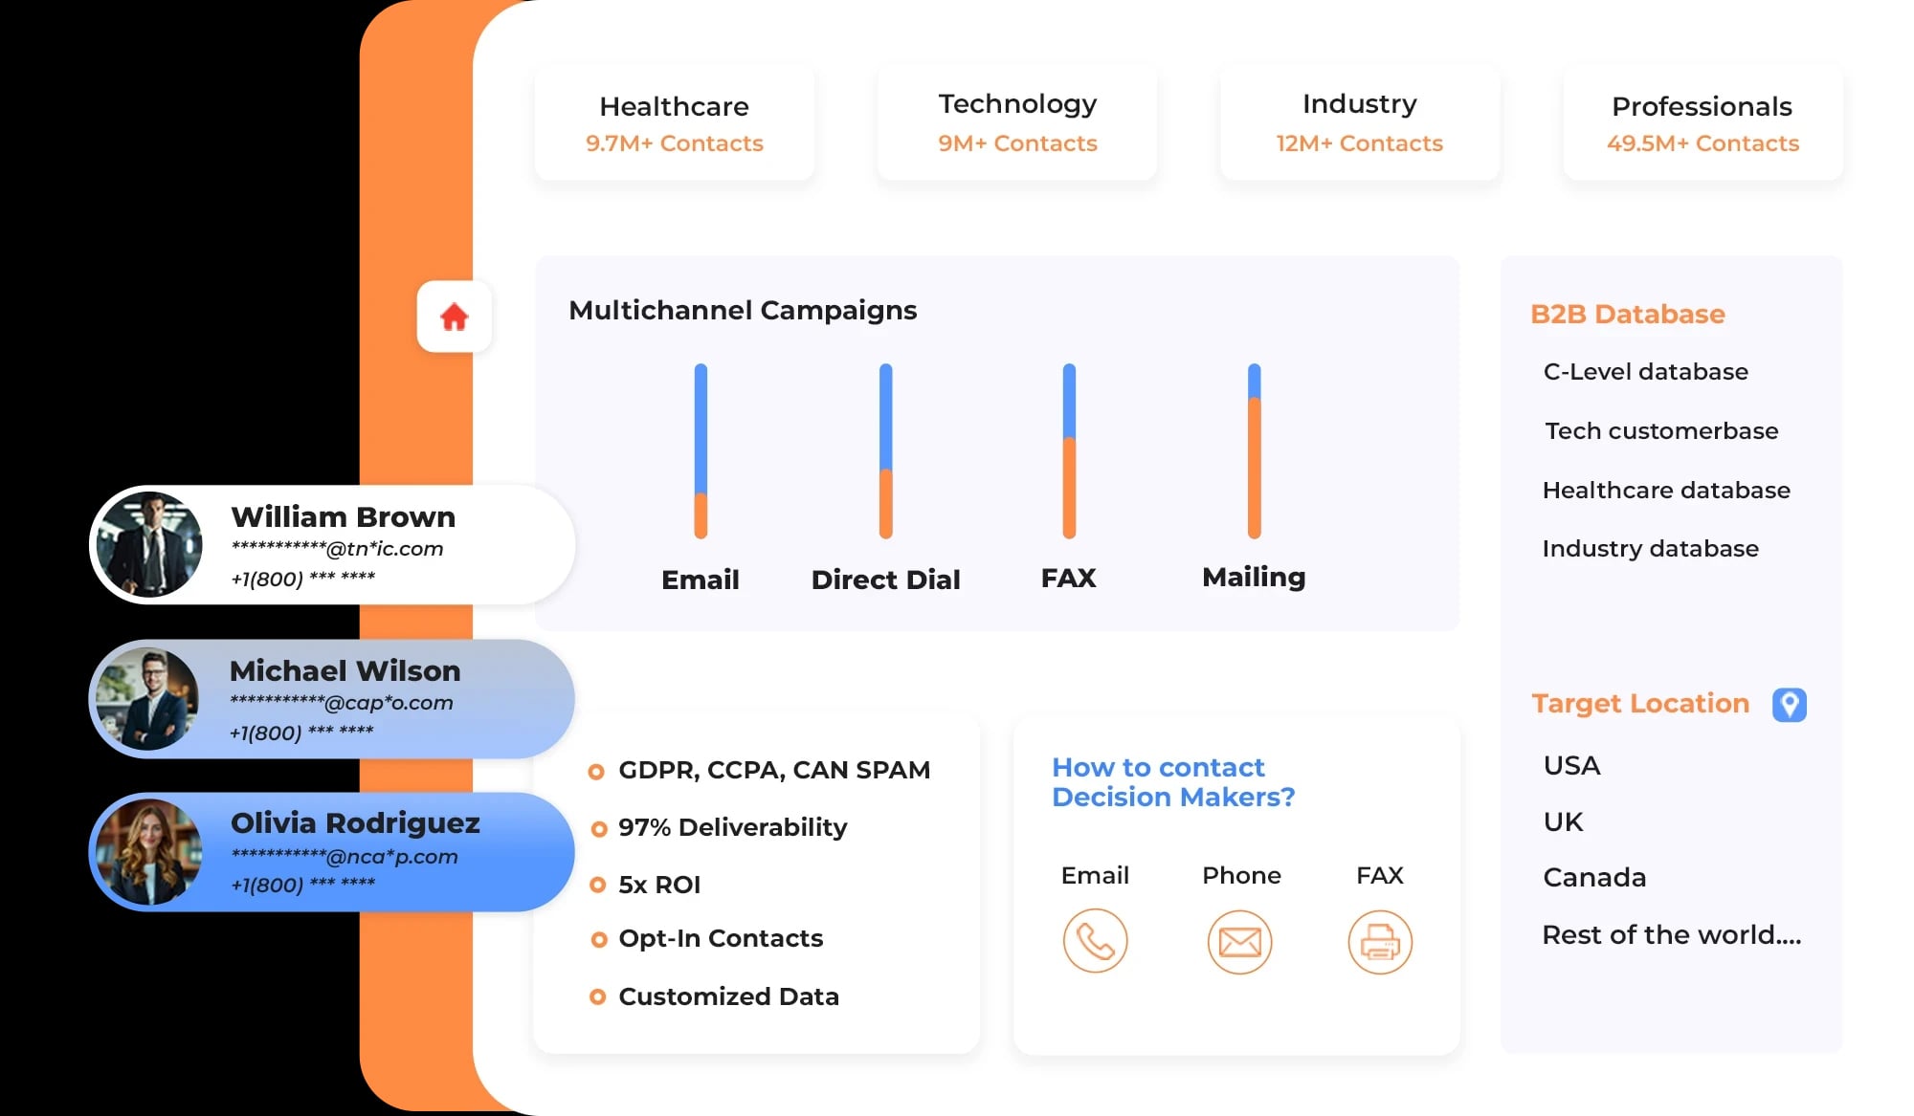
Task: Click the B2B Database heading
Action: click(x=1627, y=315)
